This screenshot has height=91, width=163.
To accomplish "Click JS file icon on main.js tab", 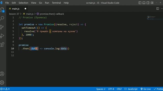I will [x=10, y=9].
